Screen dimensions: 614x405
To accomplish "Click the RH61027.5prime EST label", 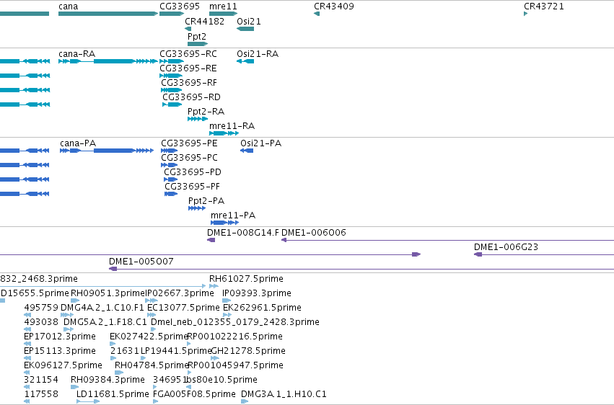I will pyautogui.click(x=246, y=279).
